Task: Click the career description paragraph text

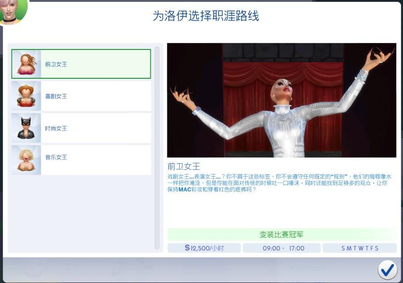Action: pos(279,183)
